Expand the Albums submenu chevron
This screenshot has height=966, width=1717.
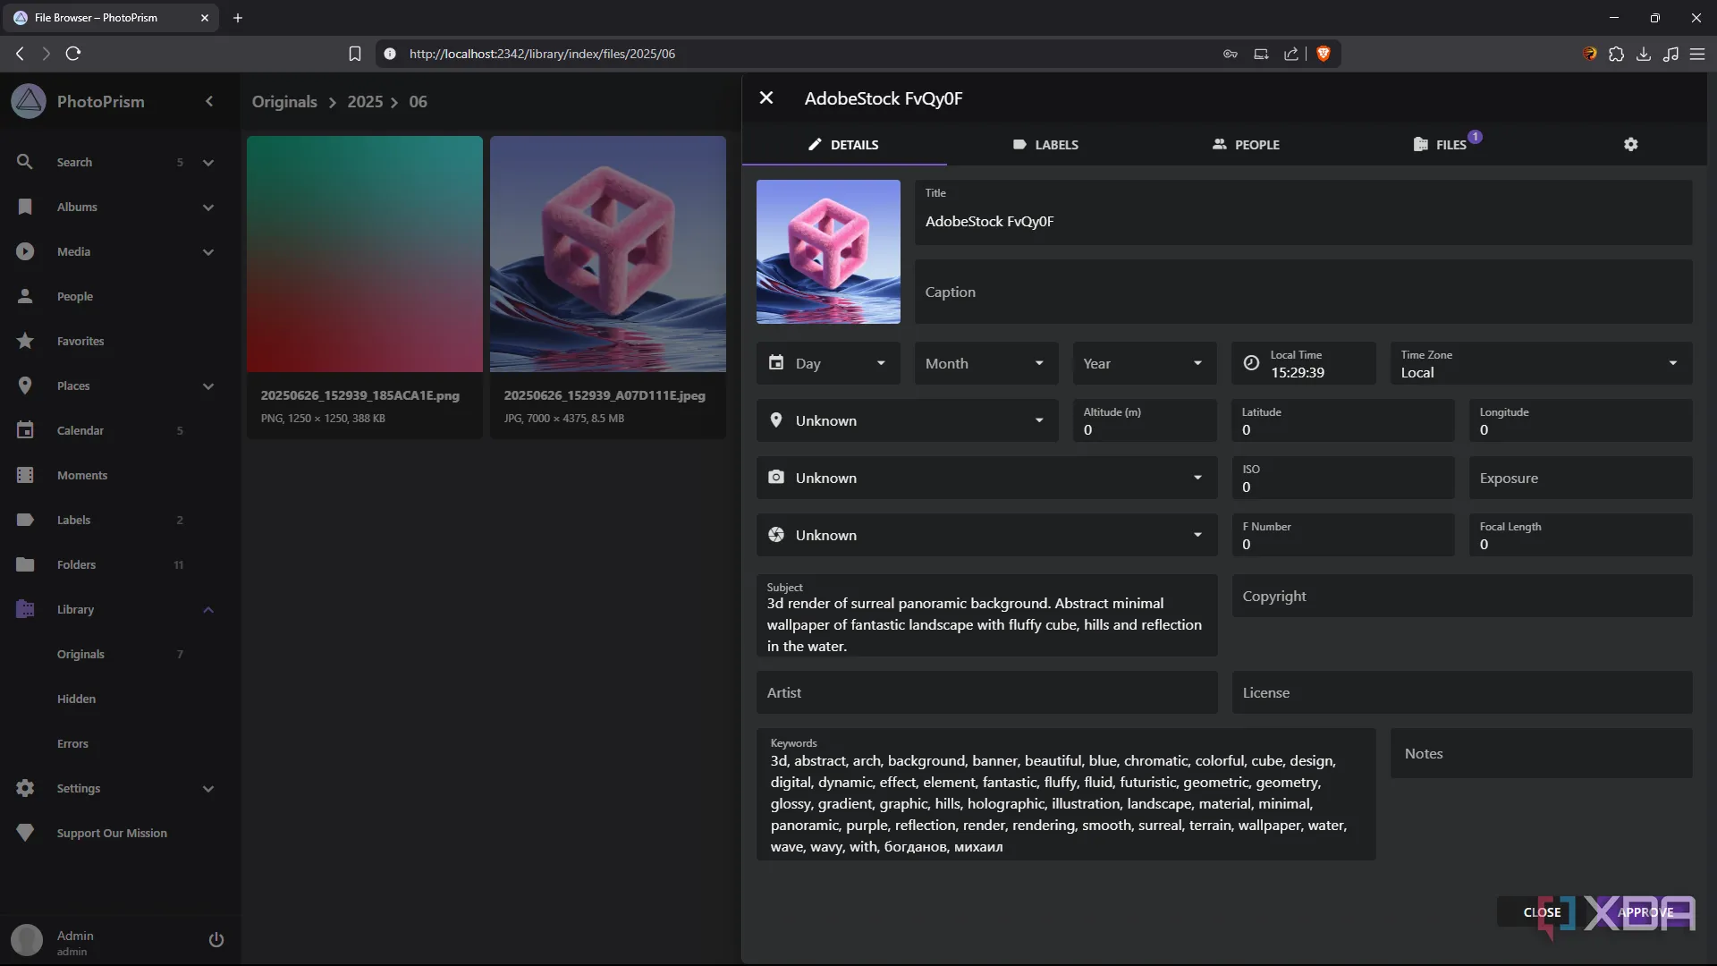click(x=208, y=207)
